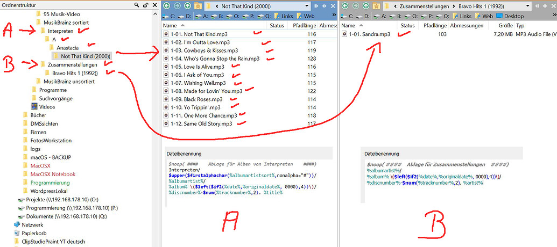
Task: Go forward in the right file pane
Action: (355, 6)
